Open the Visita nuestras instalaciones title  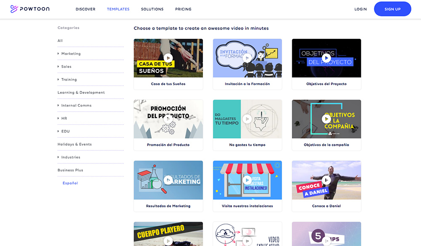[x=247, y=206]
